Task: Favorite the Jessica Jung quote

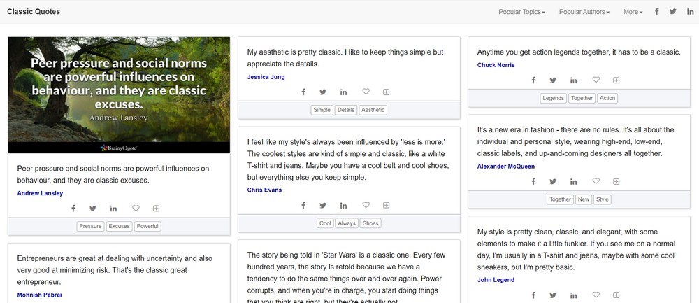Action: (366, 92)
